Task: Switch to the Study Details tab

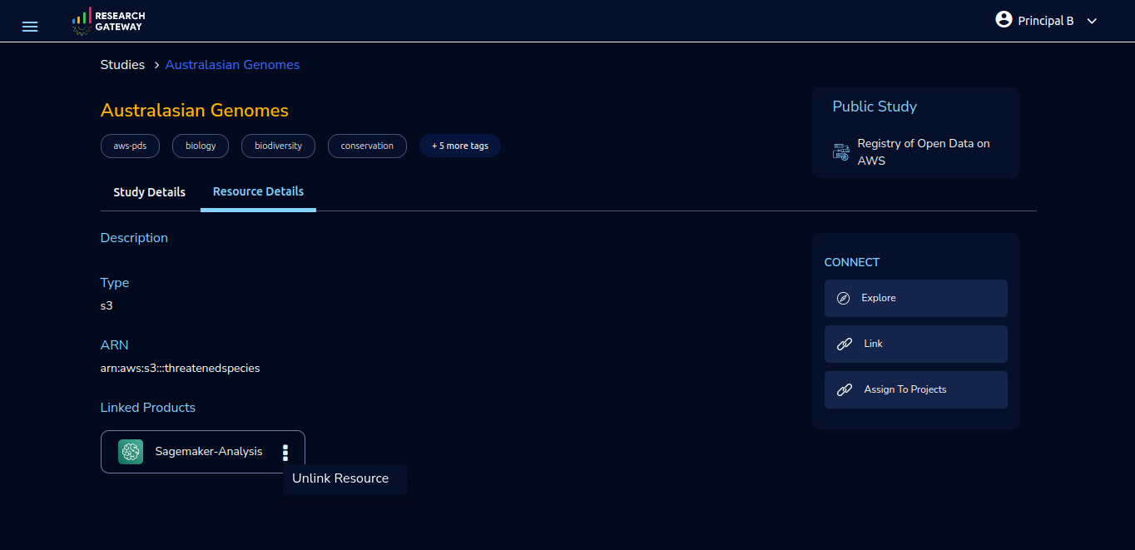Action: [150, 192]
